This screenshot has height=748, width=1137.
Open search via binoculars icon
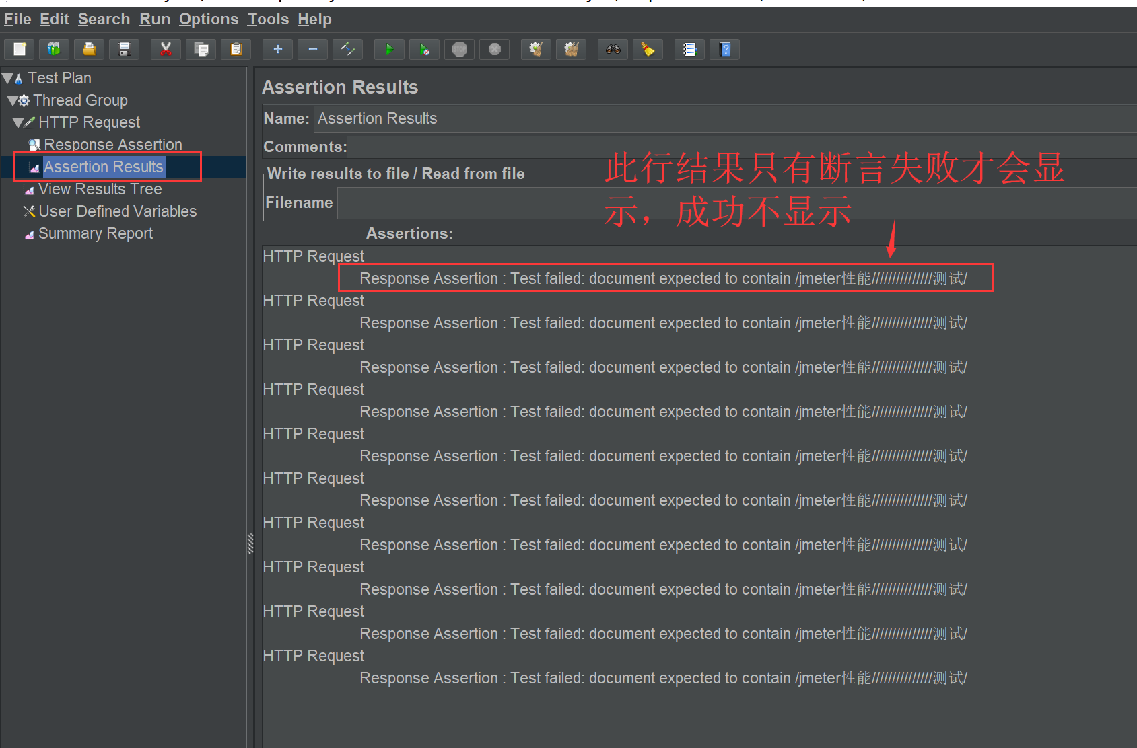(x=613, y=49)
